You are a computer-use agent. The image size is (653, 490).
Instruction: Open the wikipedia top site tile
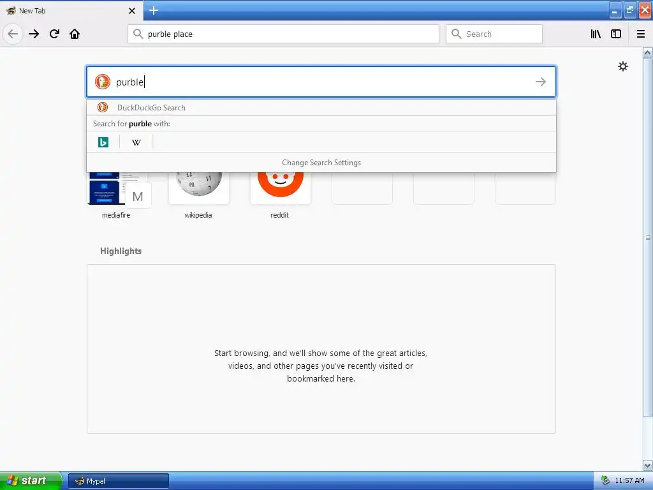tap(199, 188)
